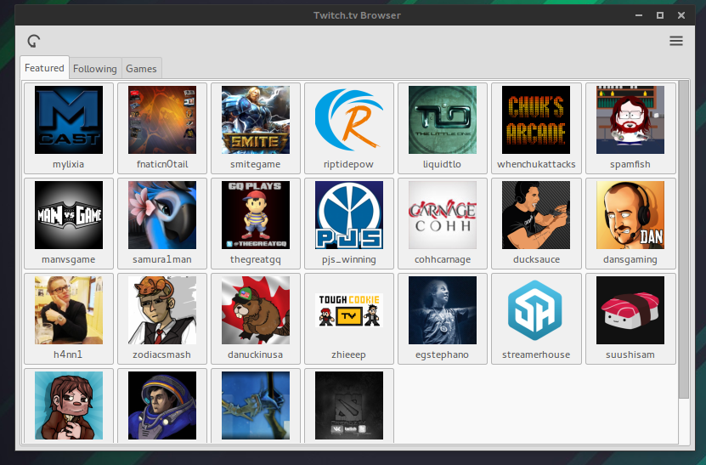Select the blue thorny branch thumbnail
The height and width of the screenshot is (465, 706).
(256, 405)
